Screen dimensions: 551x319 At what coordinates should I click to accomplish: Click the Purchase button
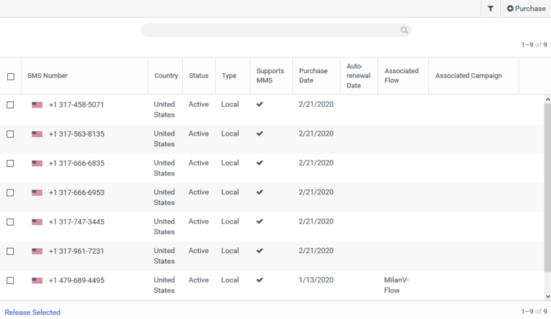526,9
